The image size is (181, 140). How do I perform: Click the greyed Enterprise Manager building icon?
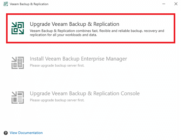18,63
